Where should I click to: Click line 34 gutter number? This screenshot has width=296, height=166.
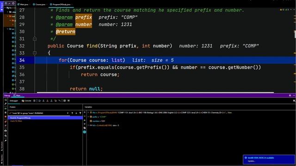(22, 60)
